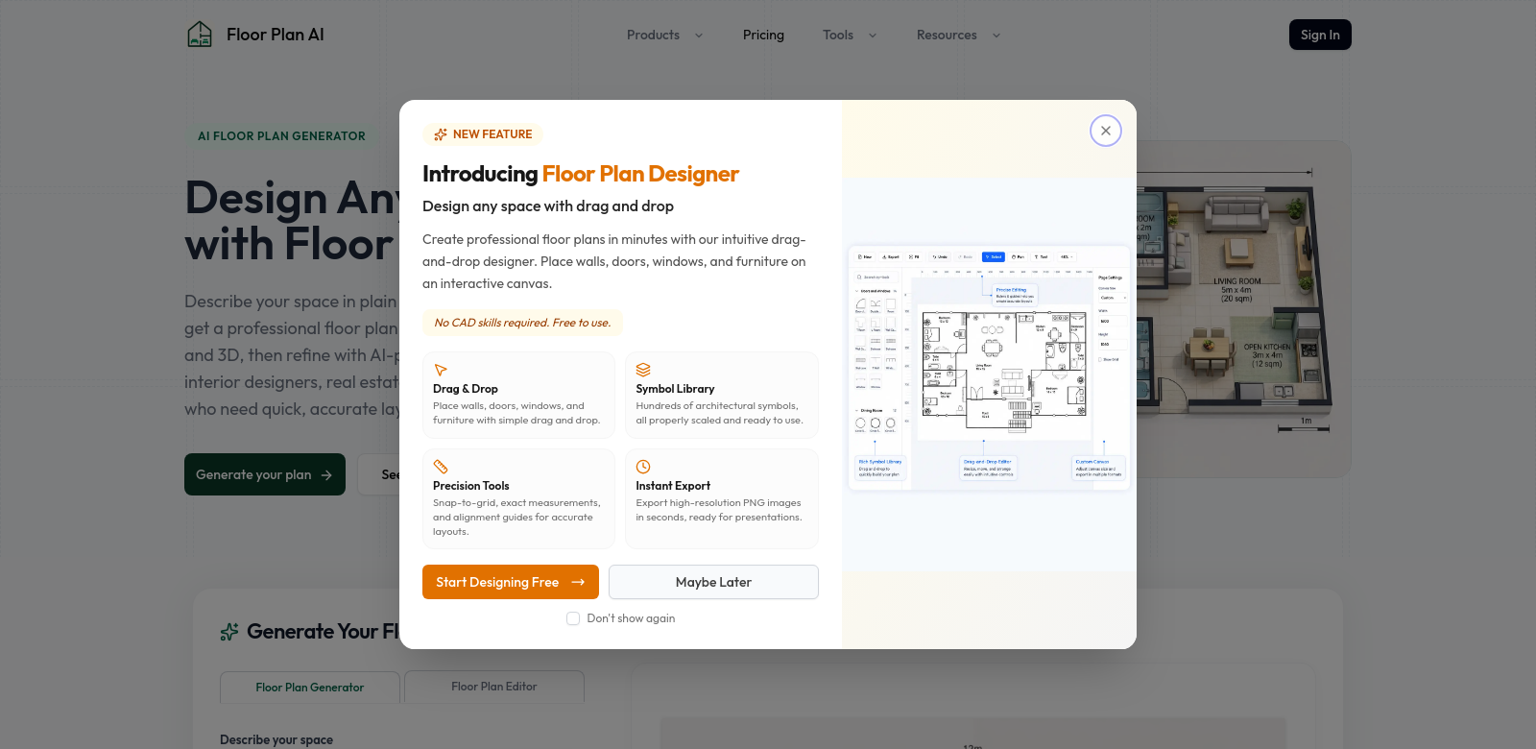The height and width of the screenshot is (749, 1536).
Task: Click the arrow icon on Generate your plan
Action: 326,474
